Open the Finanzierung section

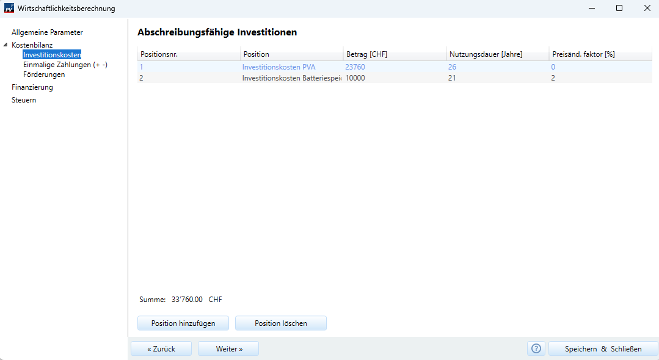tap(32, 87)
